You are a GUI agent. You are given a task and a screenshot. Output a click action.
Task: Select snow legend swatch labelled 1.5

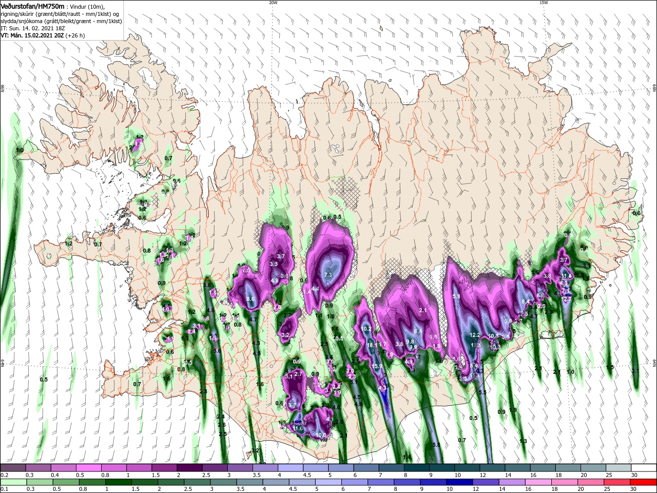(164, 468)
